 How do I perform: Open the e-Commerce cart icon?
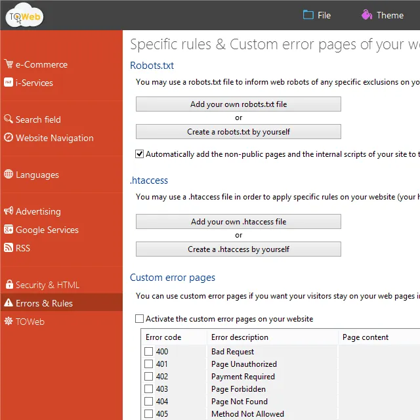point(9,64)
